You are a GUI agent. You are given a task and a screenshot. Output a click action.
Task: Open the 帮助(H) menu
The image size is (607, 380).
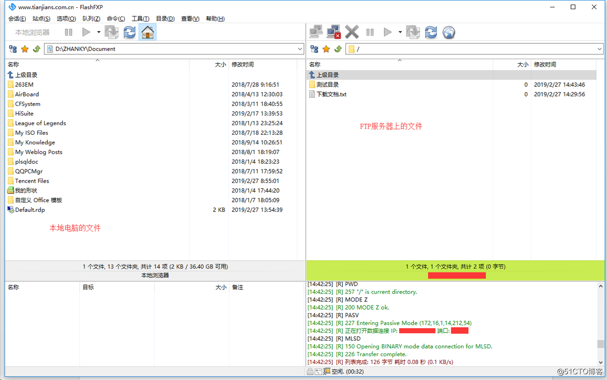215,19
